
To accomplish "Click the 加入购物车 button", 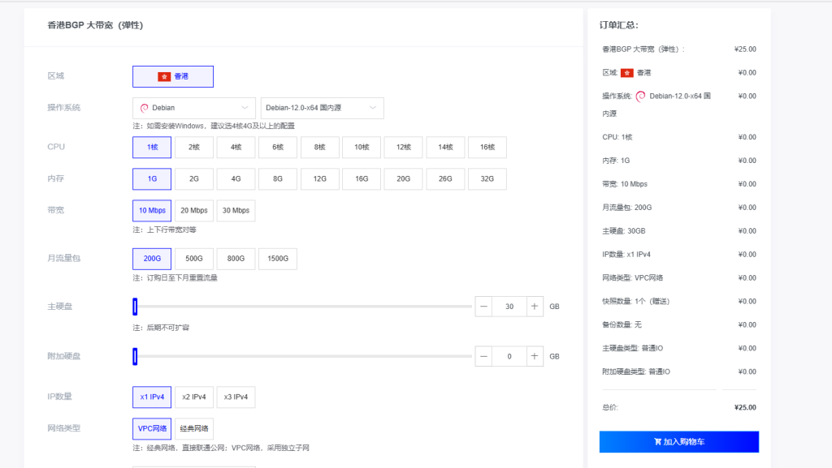I will [678, 441].
